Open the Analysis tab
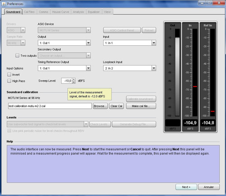 78,12
